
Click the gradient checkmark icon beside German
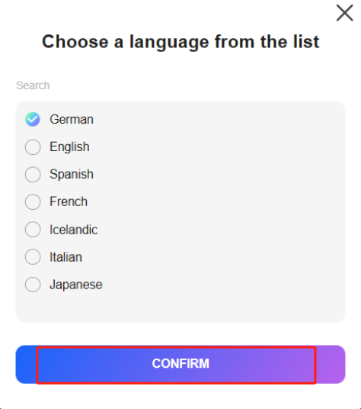33,119
